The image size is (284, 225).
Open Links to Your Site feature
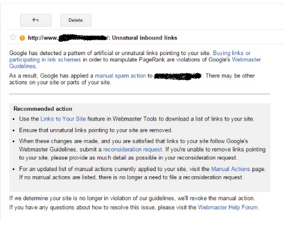pyautogui.click(x=63, y=119)
